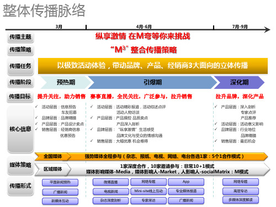Click the 拉升品牌，深化产品 goal text
The image size is (276, 207).
(240, 96)
